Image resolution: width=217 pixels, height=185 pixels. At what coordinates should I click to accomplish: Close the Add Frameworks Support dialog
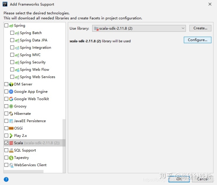point(210,4)
